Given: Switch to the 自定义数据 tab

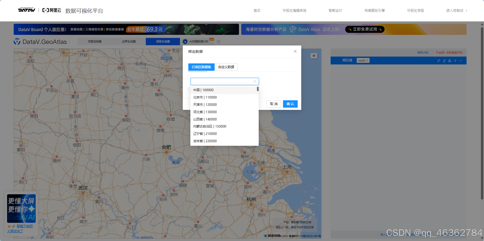Looking at the screenshot, I should (x=226, y=67).
